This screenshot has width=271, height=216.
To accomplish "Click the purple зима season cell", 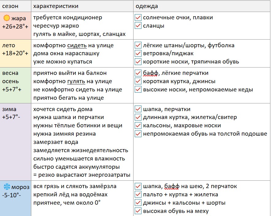I will [15, 142].
